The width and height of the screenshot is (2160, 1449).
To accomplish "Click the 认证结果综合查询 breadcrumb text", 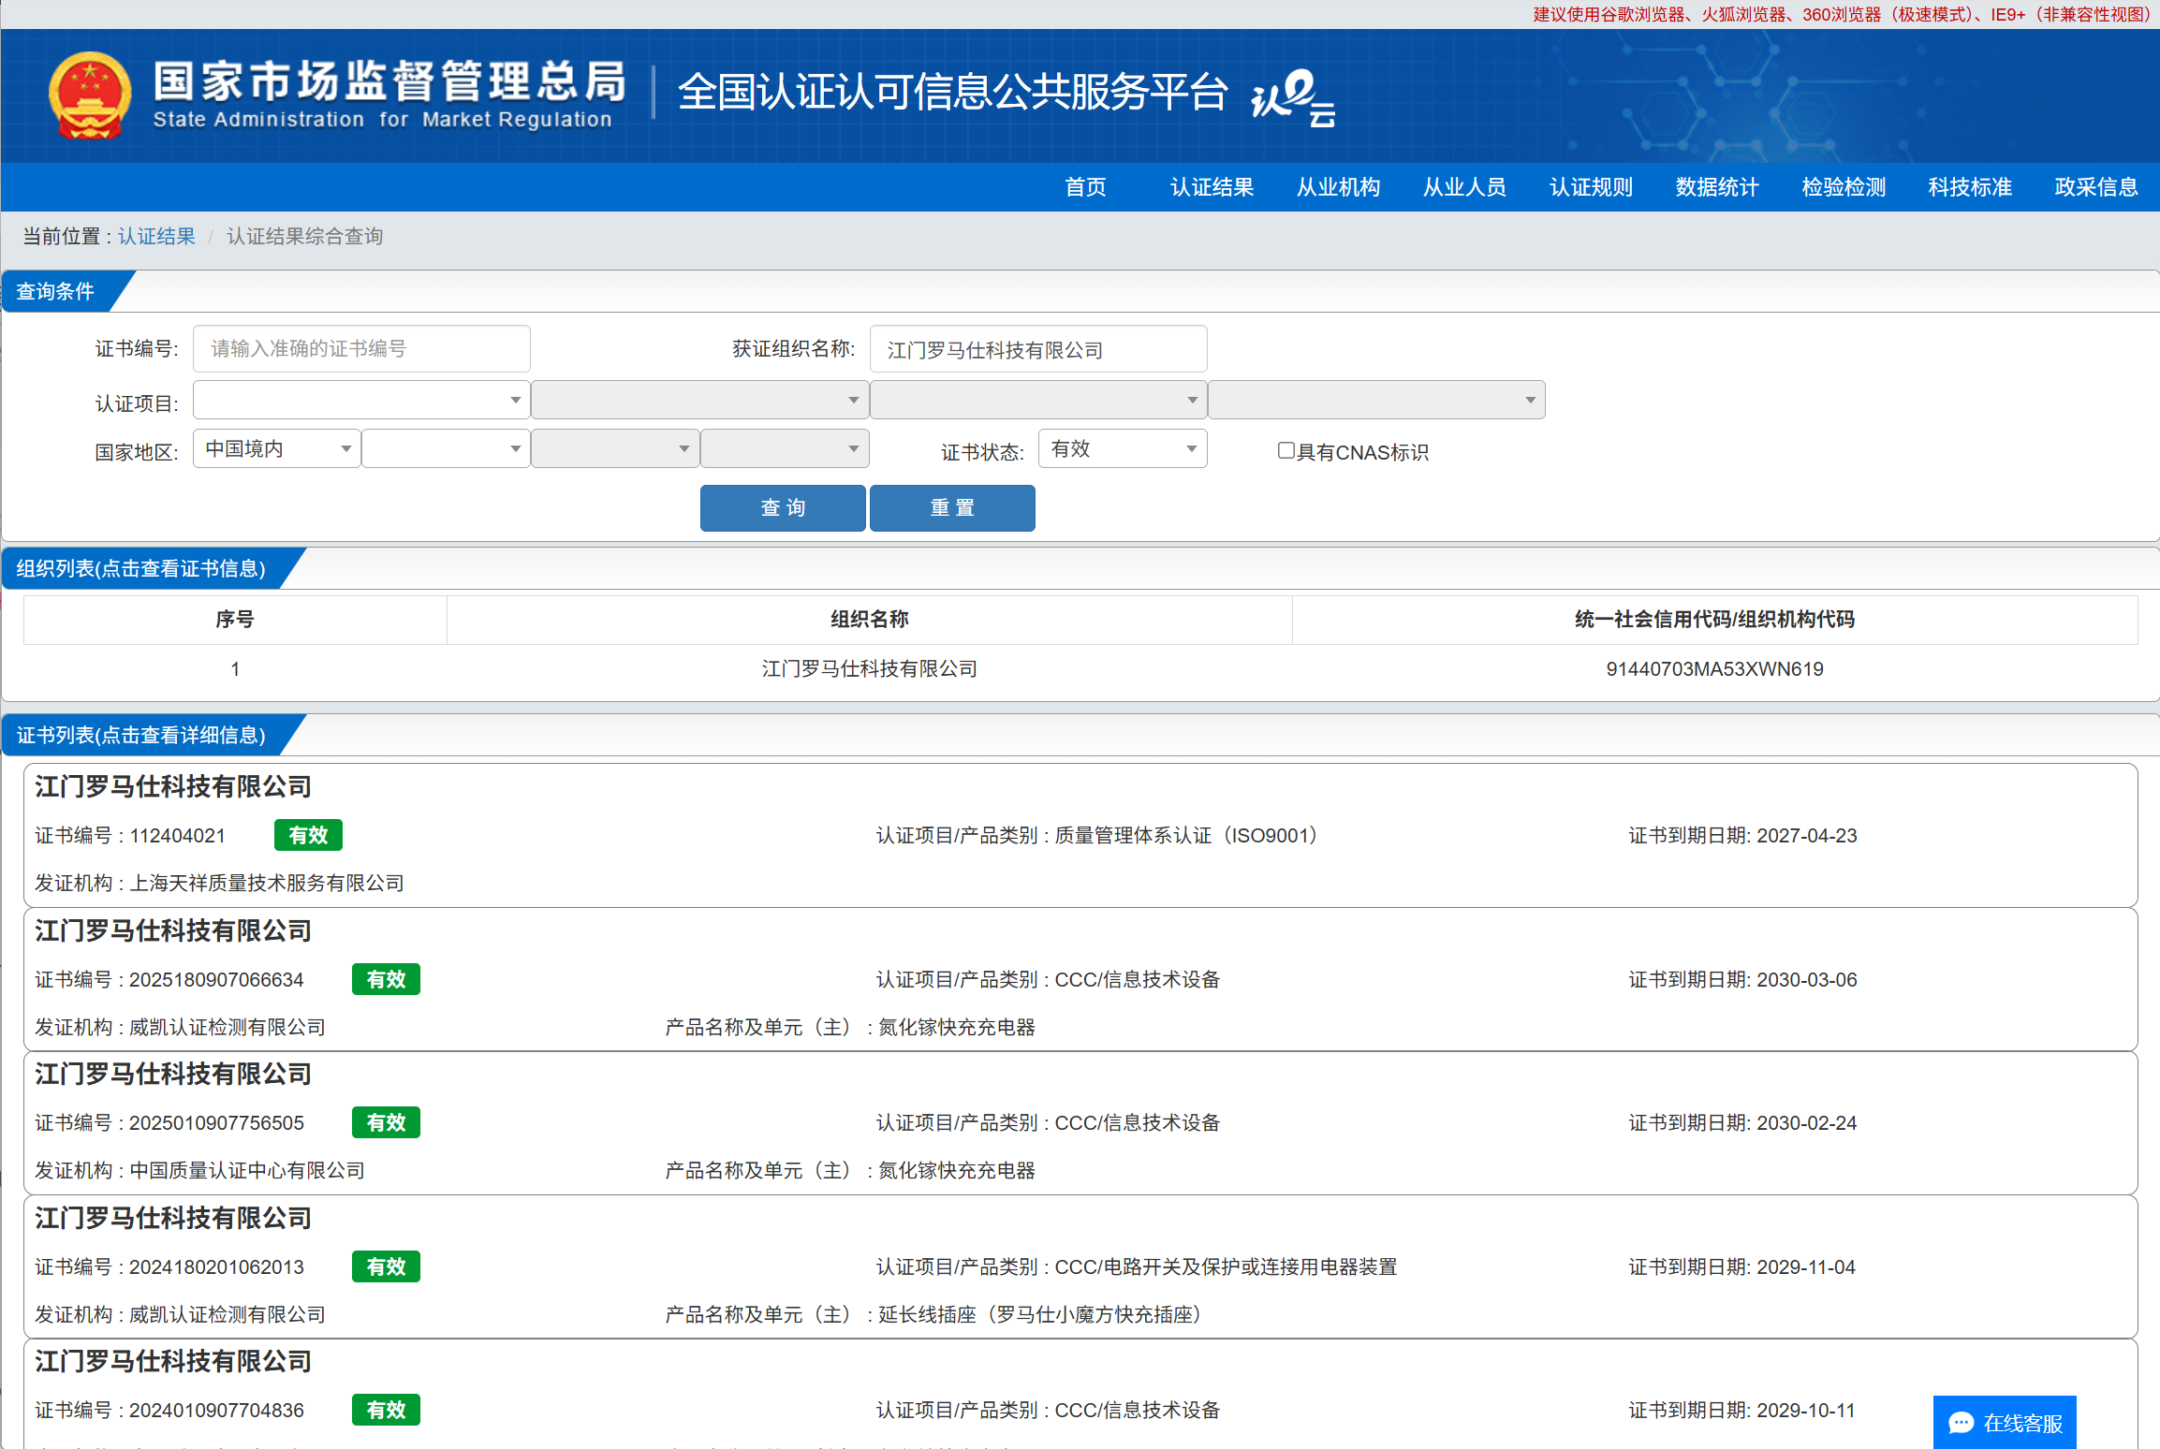I will click(x=304, y=236).
